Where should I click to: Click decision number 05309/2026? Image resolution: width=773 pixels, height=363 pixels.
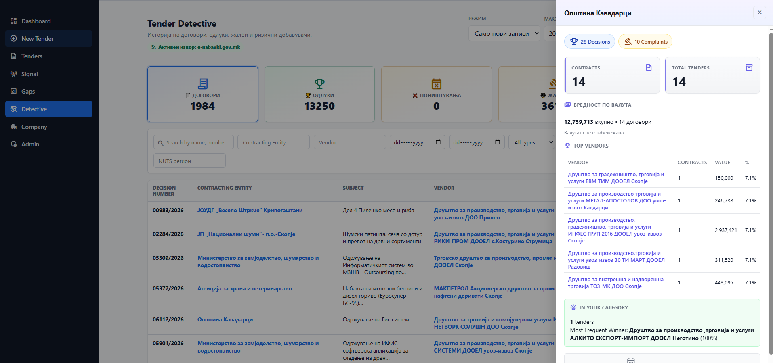click(x=168, y=258)
